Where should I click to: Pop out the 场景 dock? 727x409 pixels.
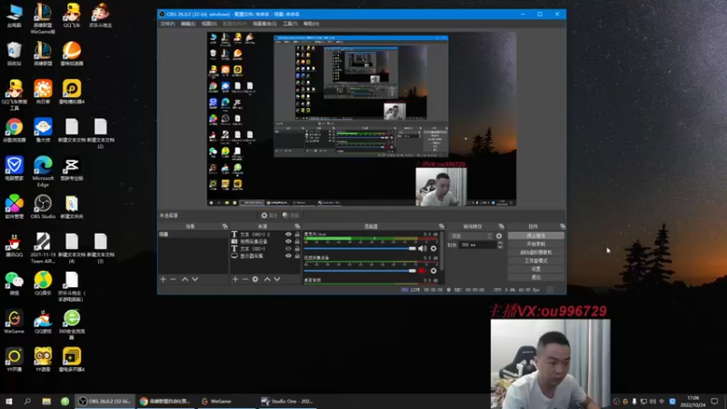pyautogui.click(x=224, y=226)
